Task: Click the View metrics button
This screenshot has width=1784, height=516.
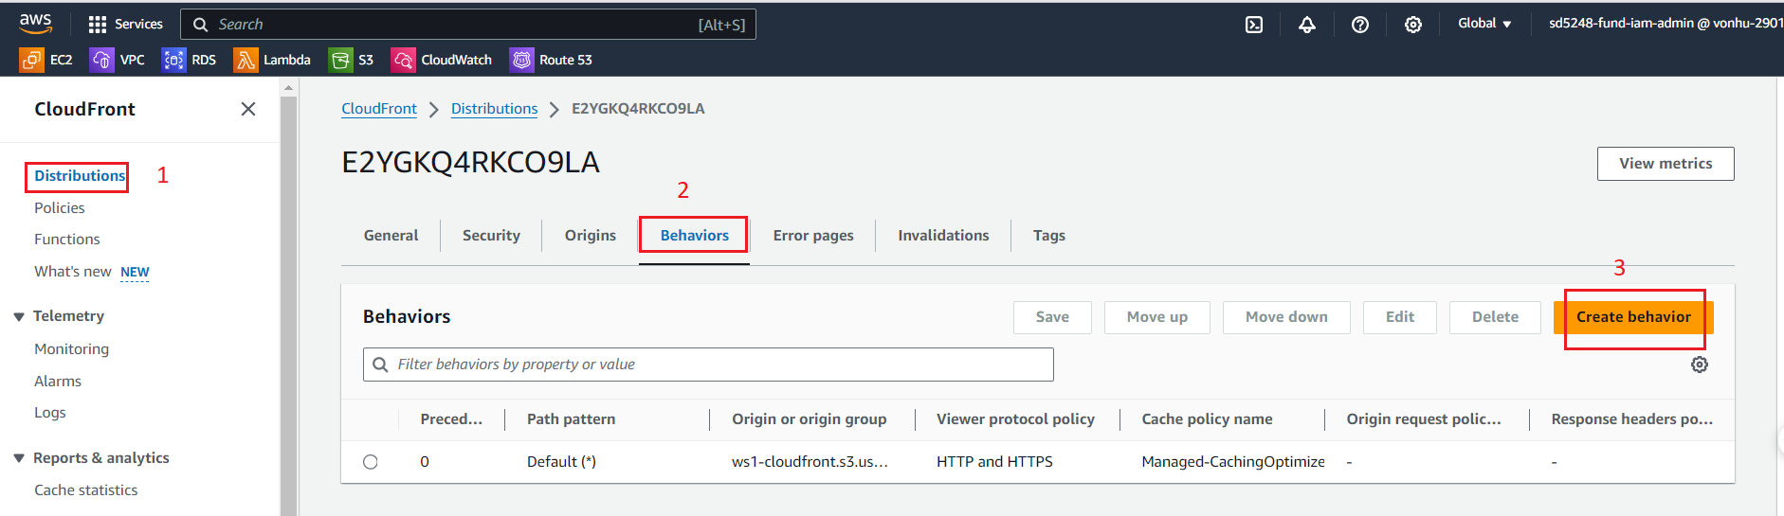Action: click(1665, 164)
